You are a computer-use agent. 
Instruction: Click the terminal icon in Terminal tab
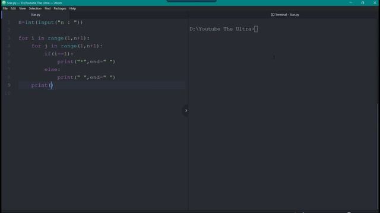point(273,15)
